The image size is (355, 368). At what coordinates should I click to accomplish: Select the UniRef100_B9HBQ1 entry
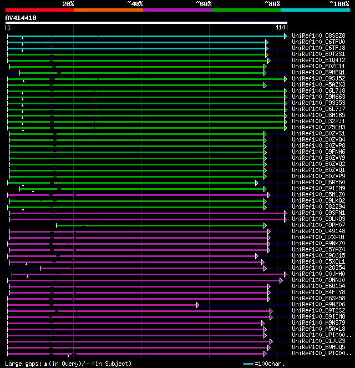click(318, 72)
